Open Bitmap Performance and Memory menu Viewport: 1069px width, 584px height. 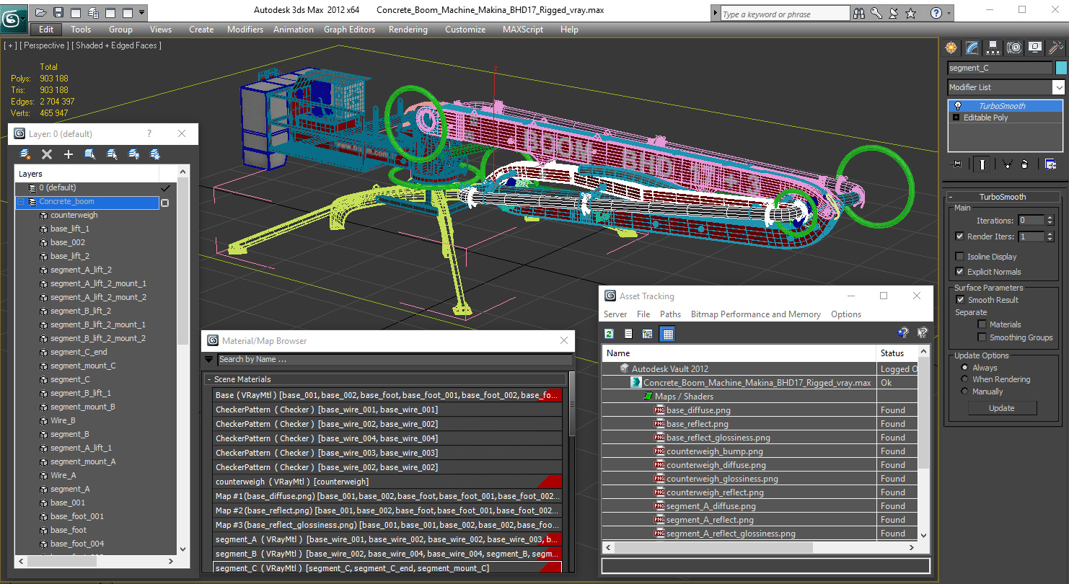[755, 314]
